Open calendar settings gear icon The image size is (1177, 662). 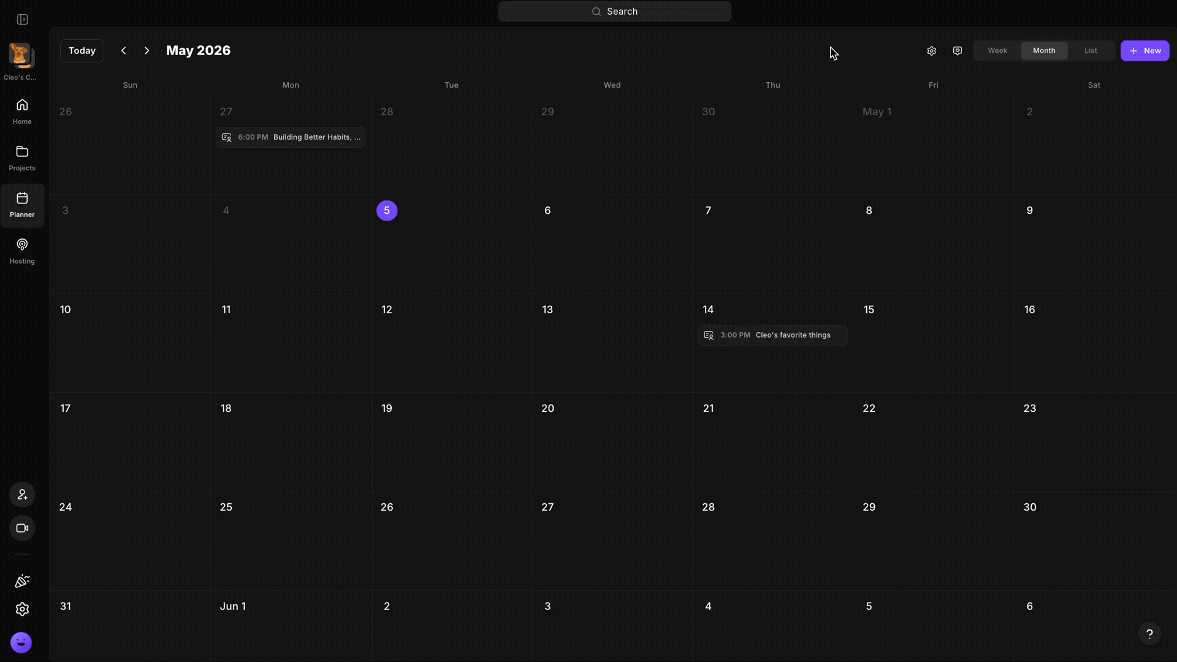pos(931,51)
